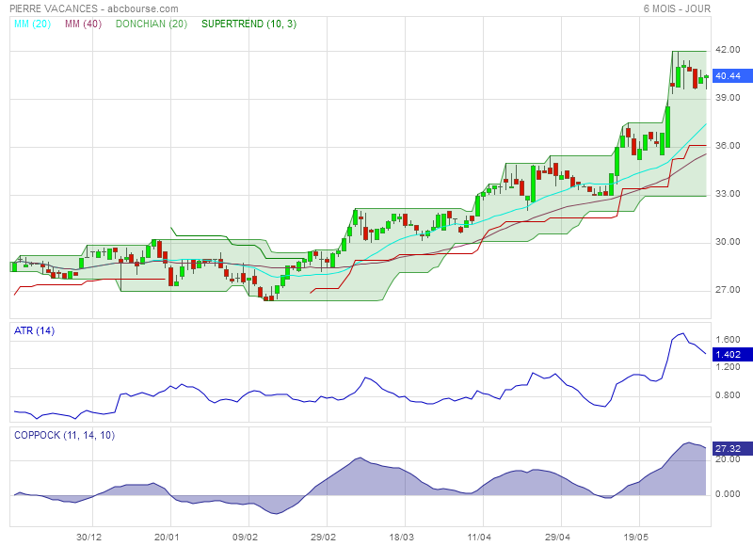Click the current price tag 40.44
This screenshot has width=753, height=546.
coord(732,76)
